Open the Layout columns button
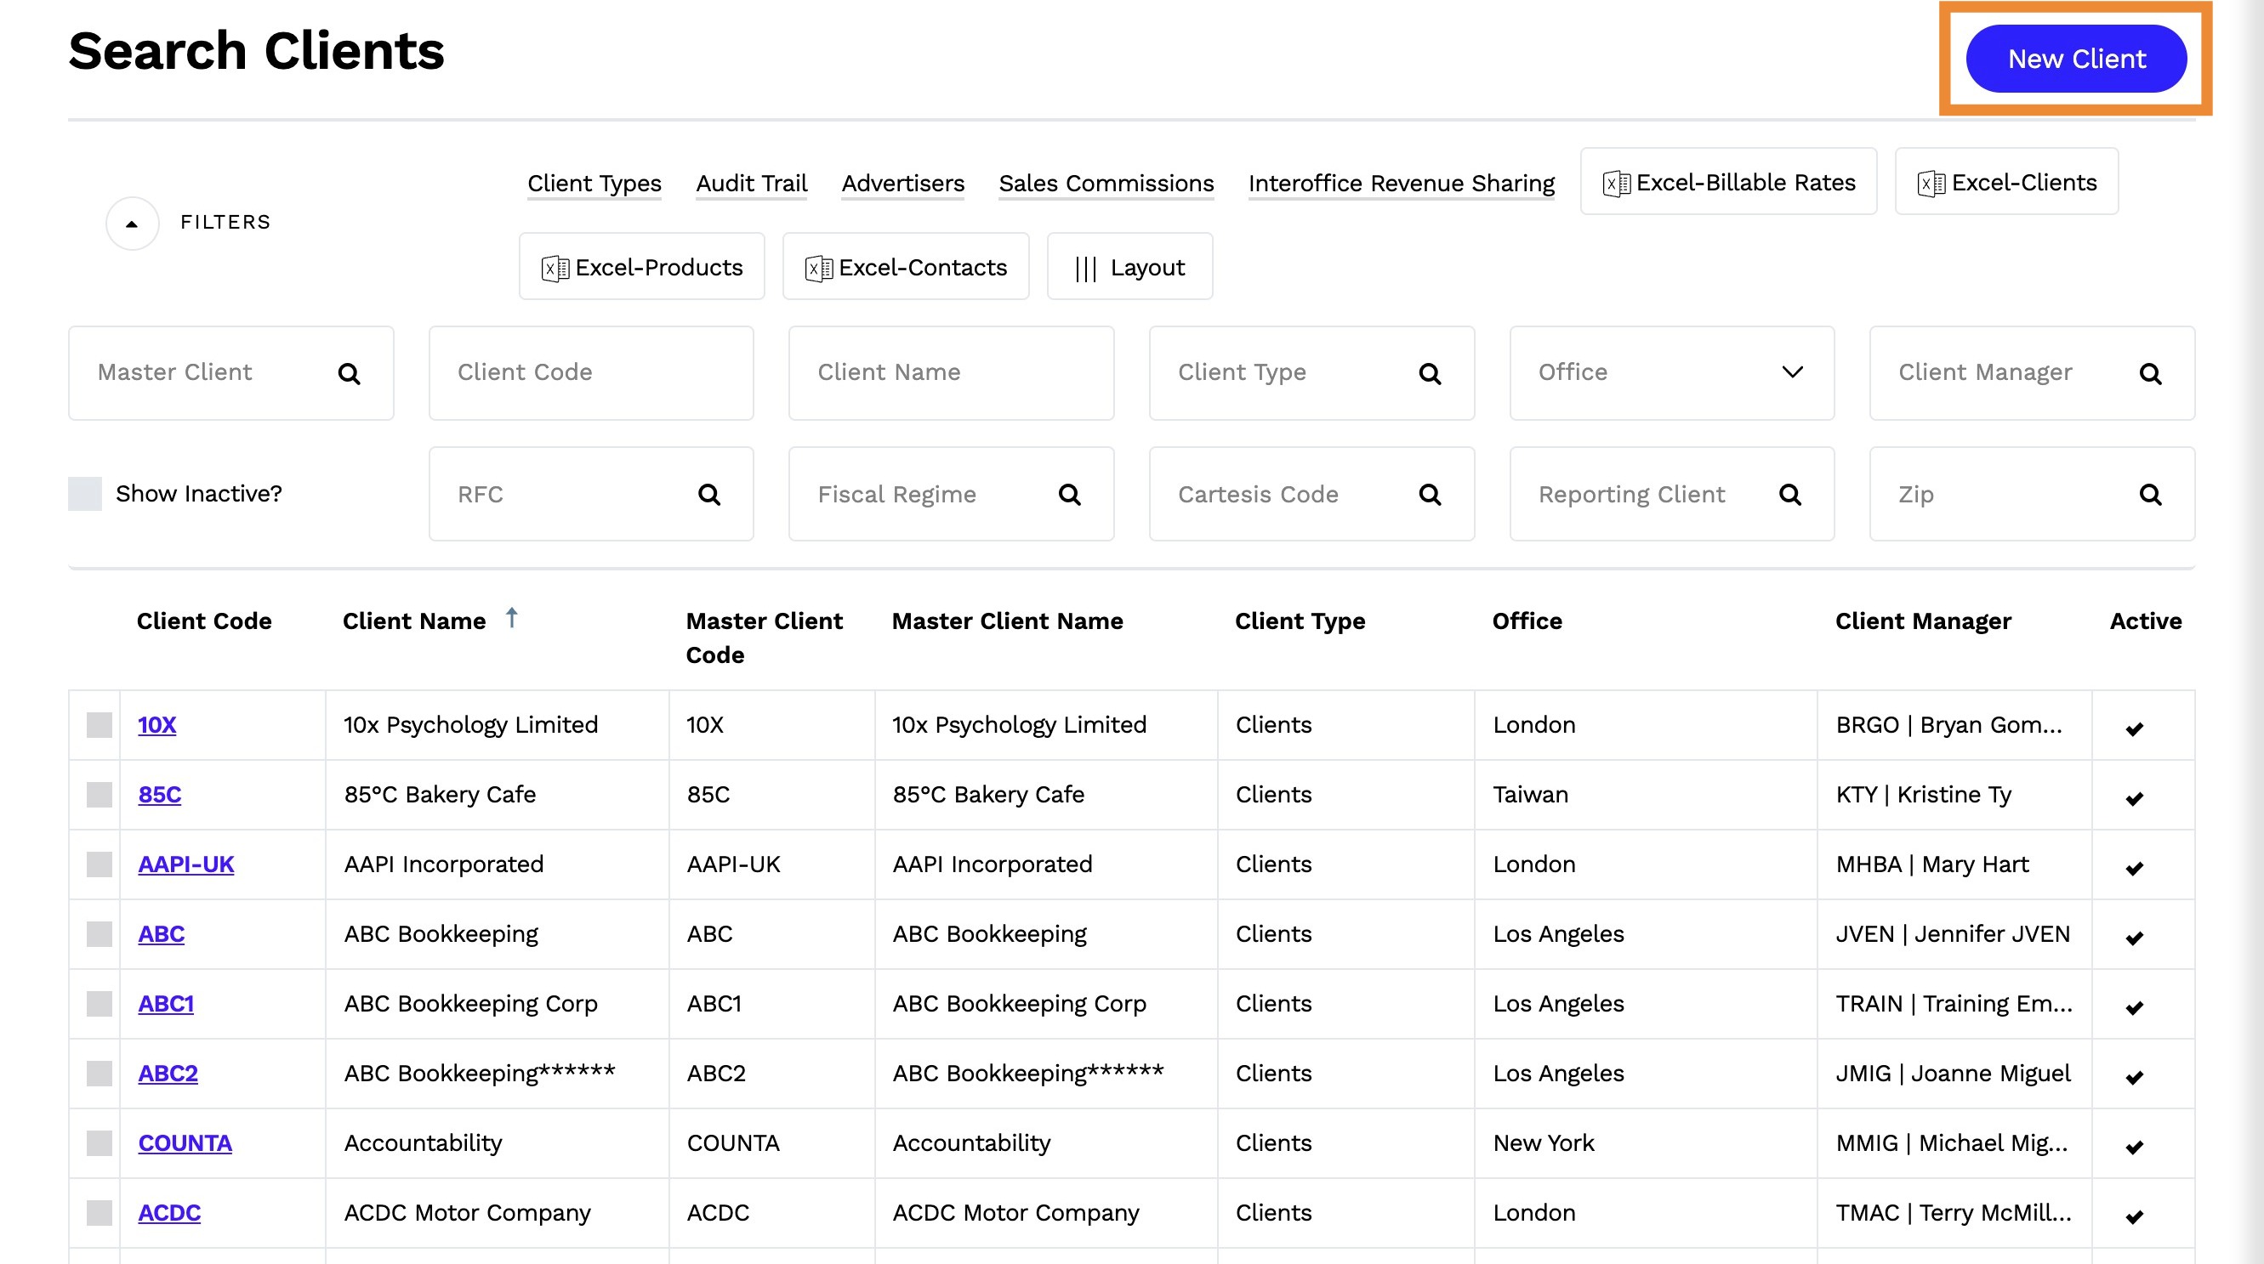 click(1129, 267)
